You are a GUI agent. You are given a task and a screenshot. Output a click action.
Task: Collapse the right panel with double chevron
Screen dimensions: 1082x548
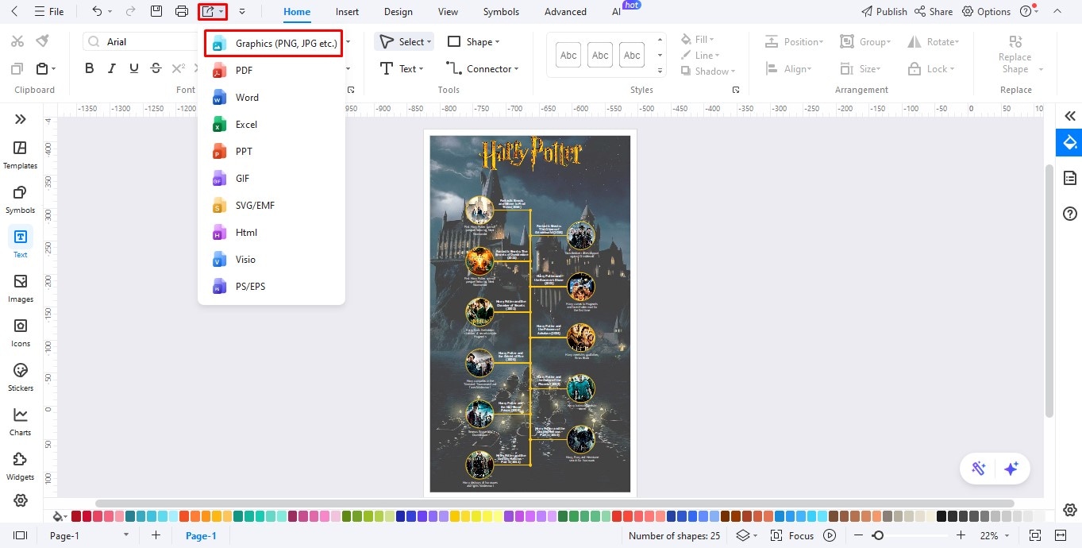click(1070, 116)
